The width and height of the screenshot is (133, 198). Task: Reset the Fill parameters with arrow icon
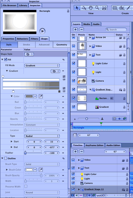[63, 60]
